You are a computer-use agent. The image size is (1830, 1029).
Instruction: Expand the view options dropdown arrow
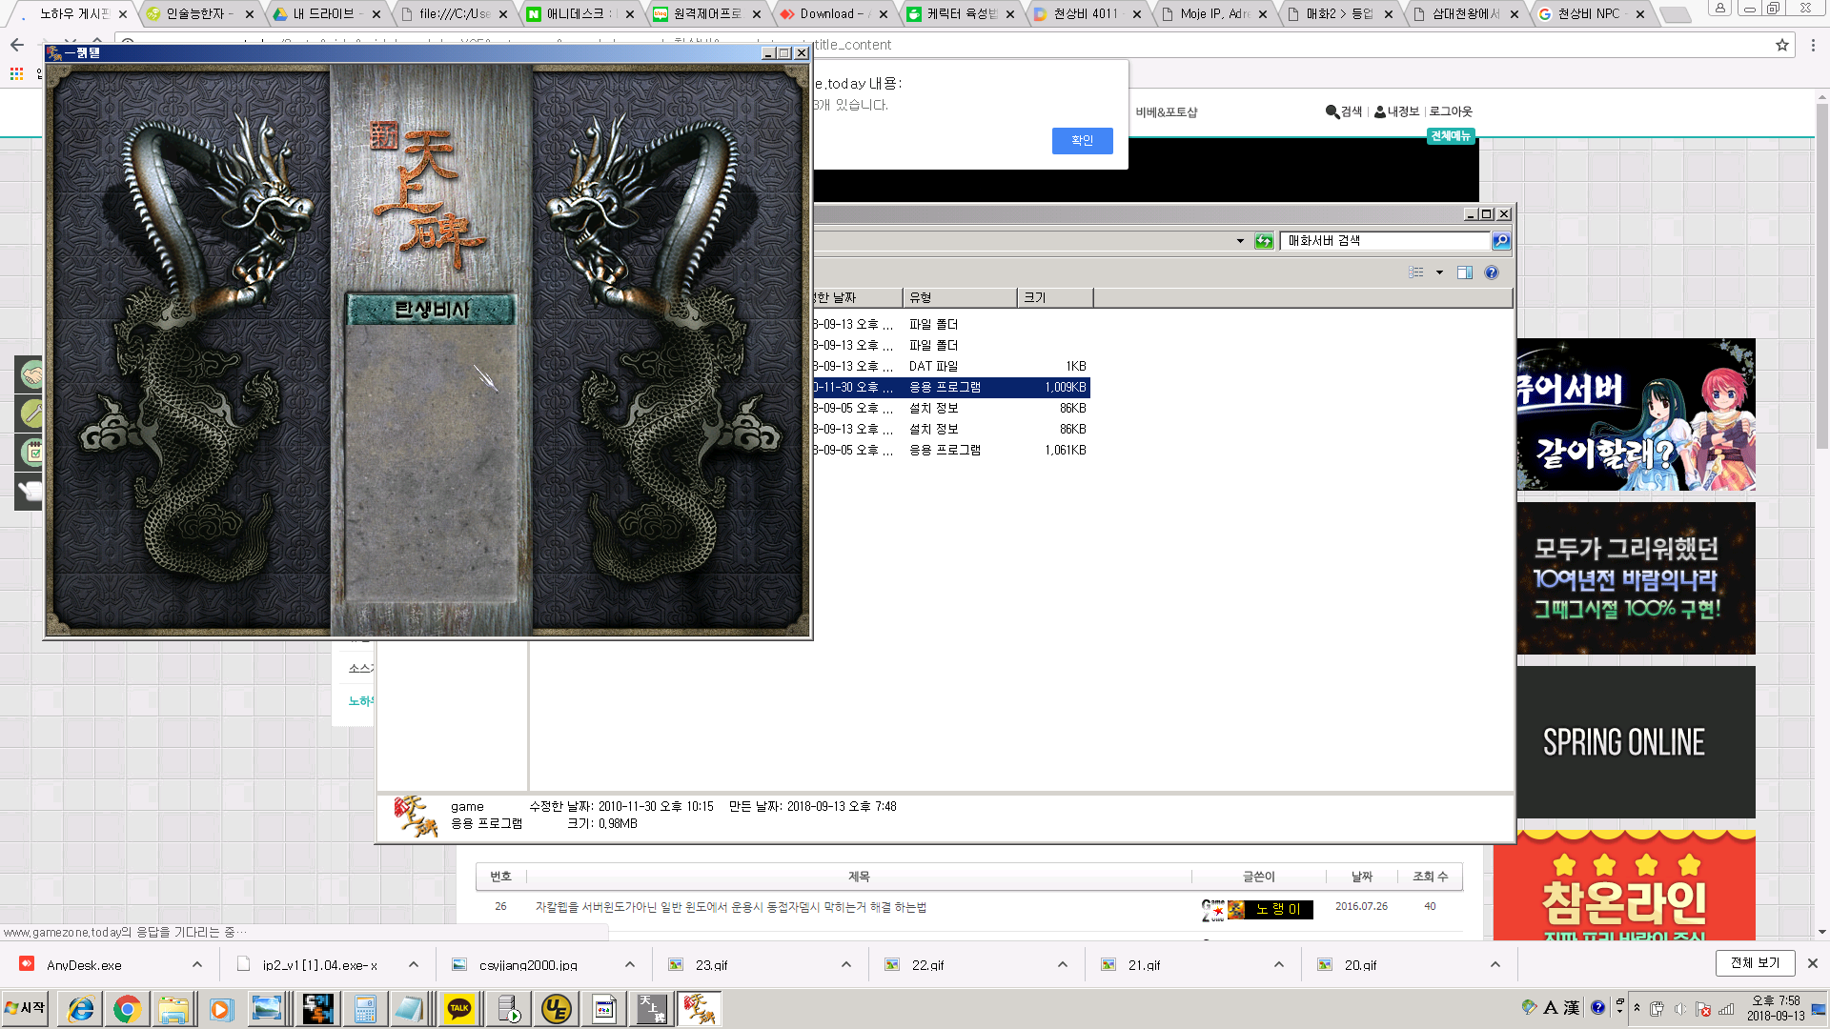[x=1439, y=272]
